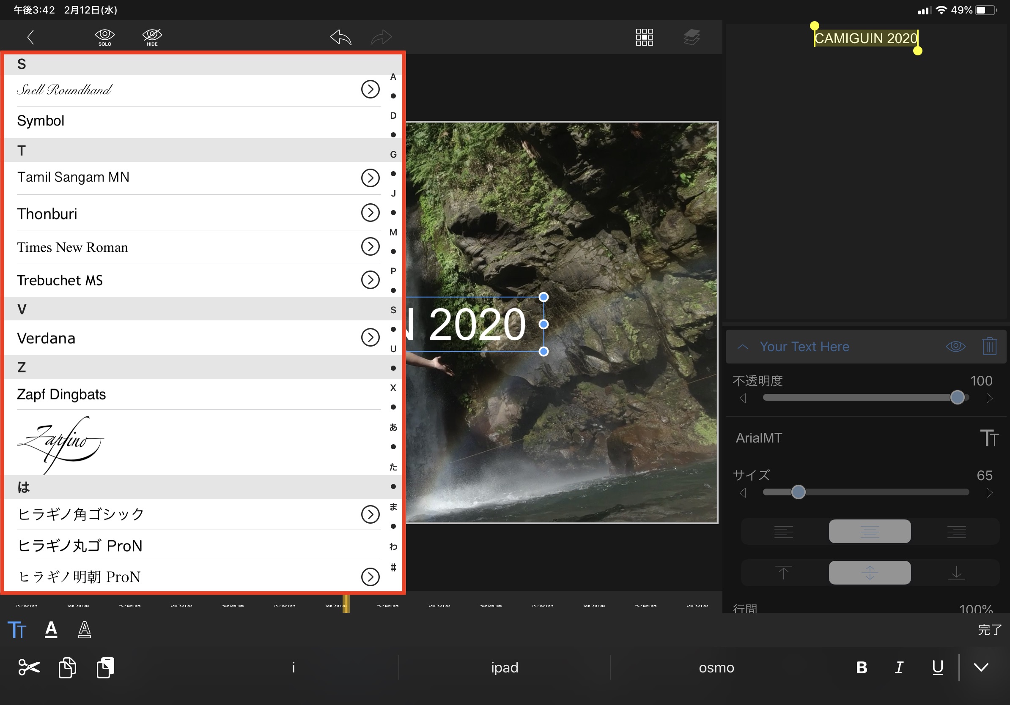Click the copy documents icon
This screenshot has height=705, width=1010.
coord(67,667)
